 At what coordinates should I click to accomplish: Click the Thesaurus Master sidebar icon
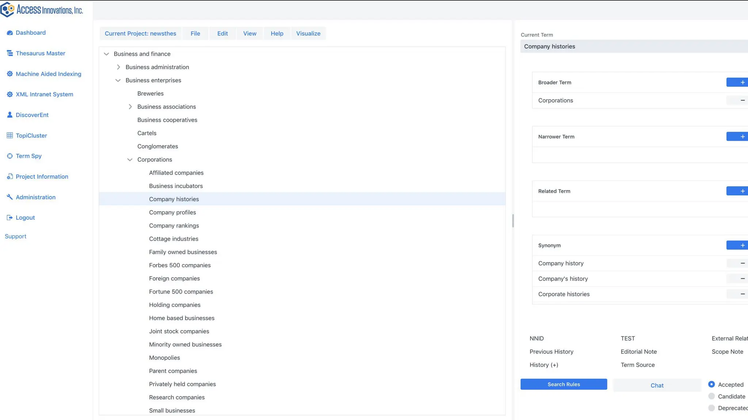pos(10,53)
